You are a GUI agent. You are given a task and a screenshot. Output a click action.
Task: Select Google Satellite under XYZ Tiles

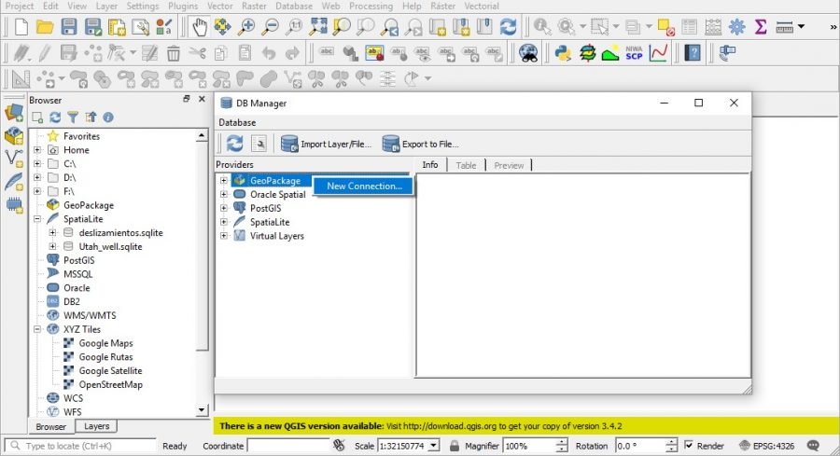pyautogui.click(x=111, y=370)
